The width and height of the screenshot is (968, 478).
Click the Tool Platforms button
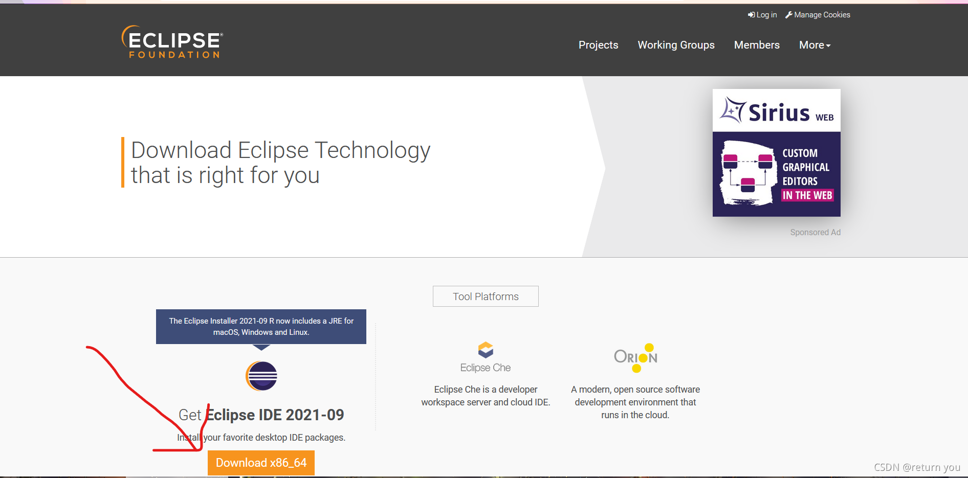pyautogui.click(x=486, y=297)
